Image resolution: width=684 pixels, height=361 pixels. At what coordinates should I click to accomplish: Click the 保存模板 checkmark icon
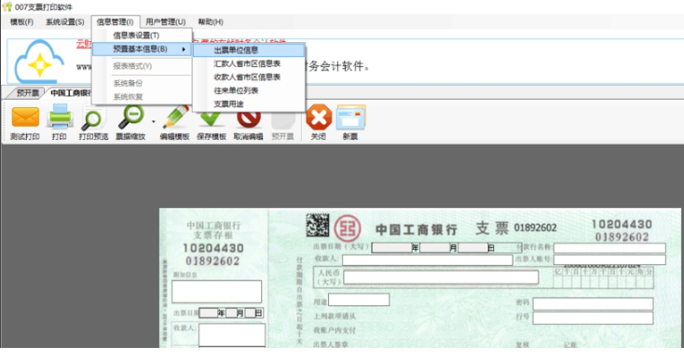click(211, 118)
